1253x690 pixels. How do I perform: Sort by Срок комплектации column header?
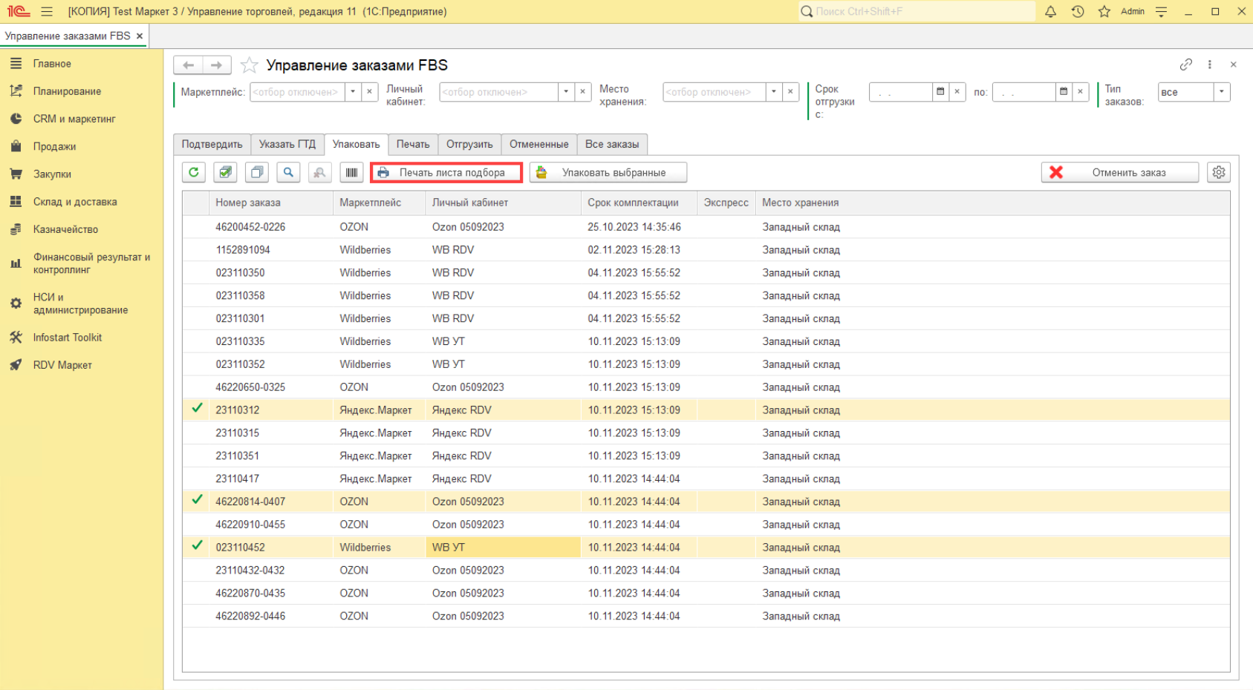(x=639, y=203)
